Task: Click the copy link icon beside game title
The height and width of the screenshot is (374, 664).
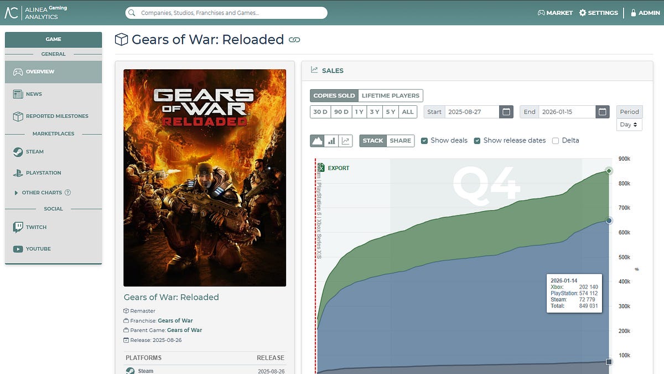Action: (294, 40)
